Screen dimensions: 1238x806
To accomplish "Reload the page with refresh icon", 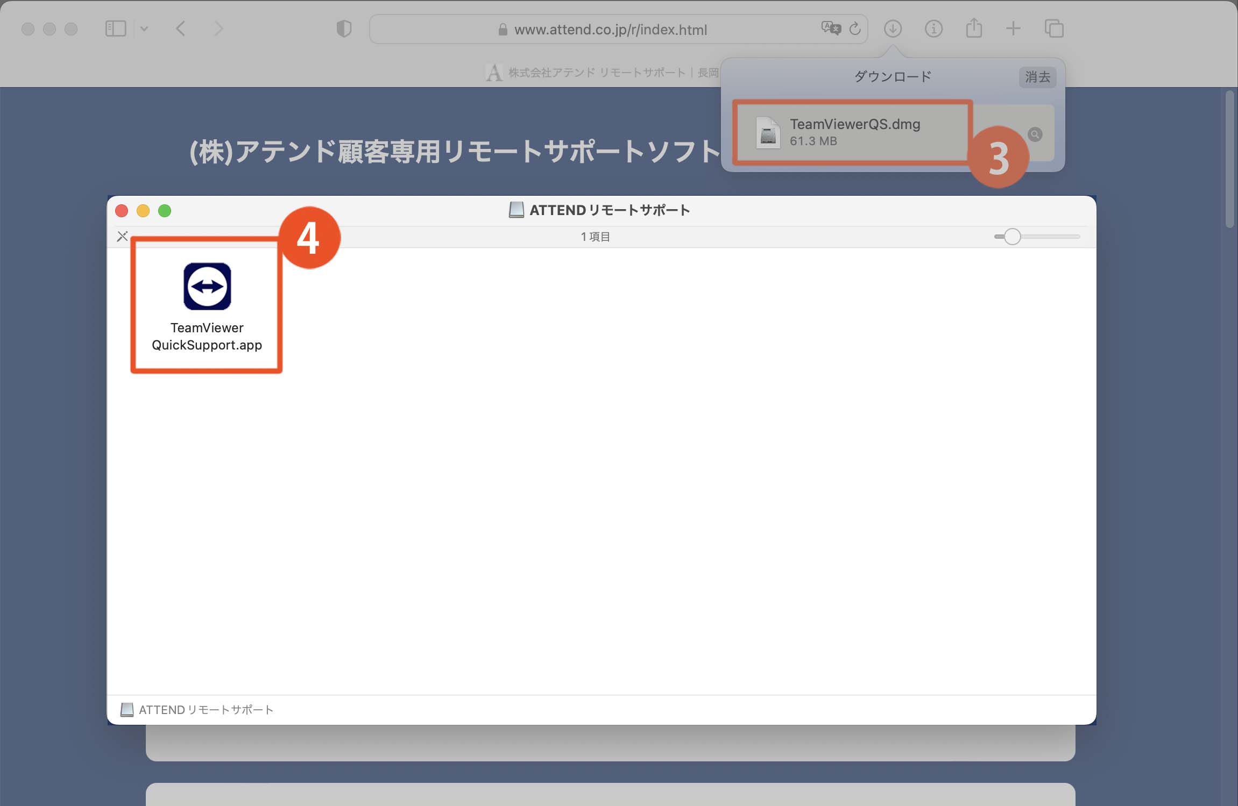I will (x=855, y=28).
